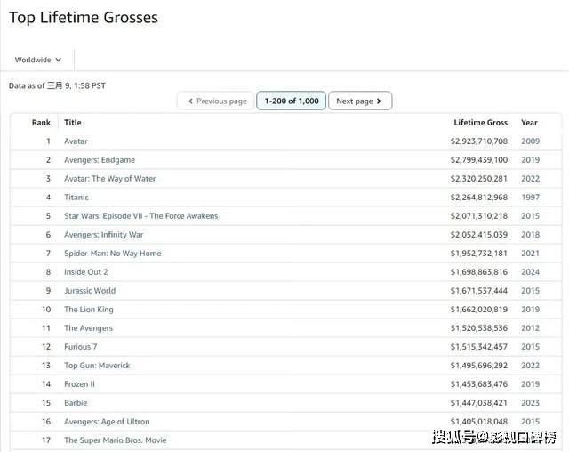Sort by the Year column header

[x=529, y=123]
